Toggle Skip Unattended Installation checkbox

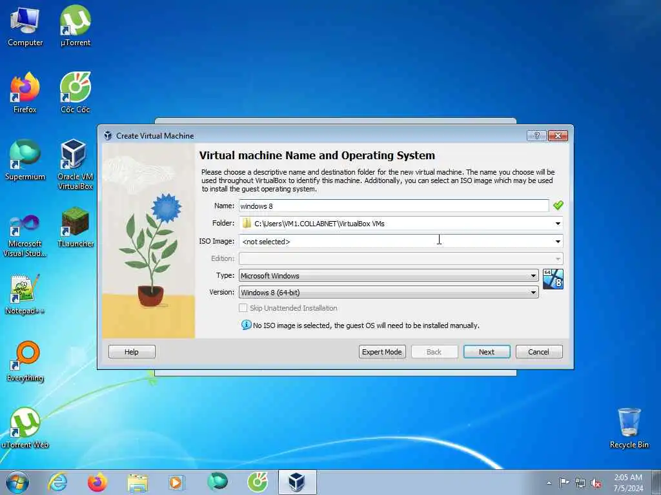point(243,308)
